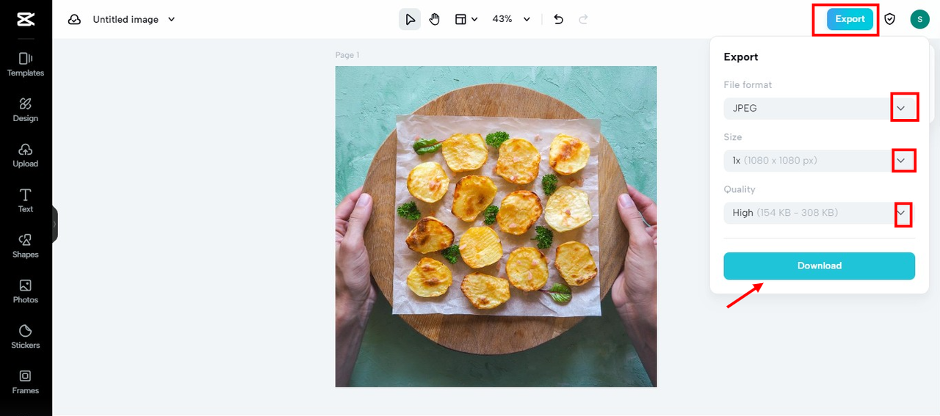Open the Design sidebar panel
940x416 pixels.
tap(26, 109)
